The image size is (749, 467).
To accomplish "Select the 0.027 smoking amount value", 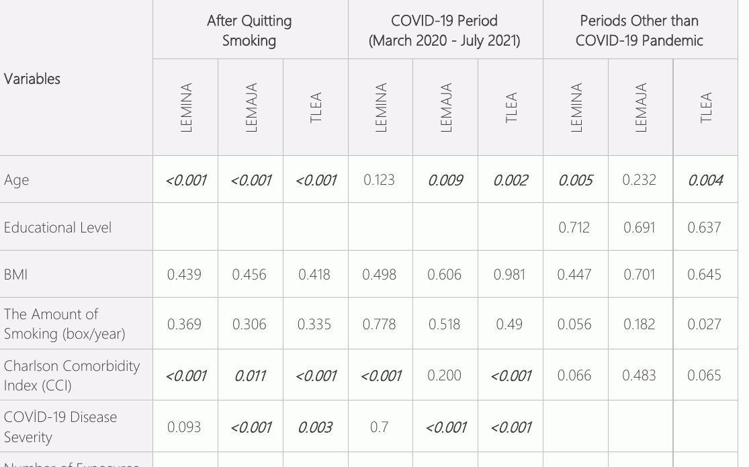I will click(704, 324).
